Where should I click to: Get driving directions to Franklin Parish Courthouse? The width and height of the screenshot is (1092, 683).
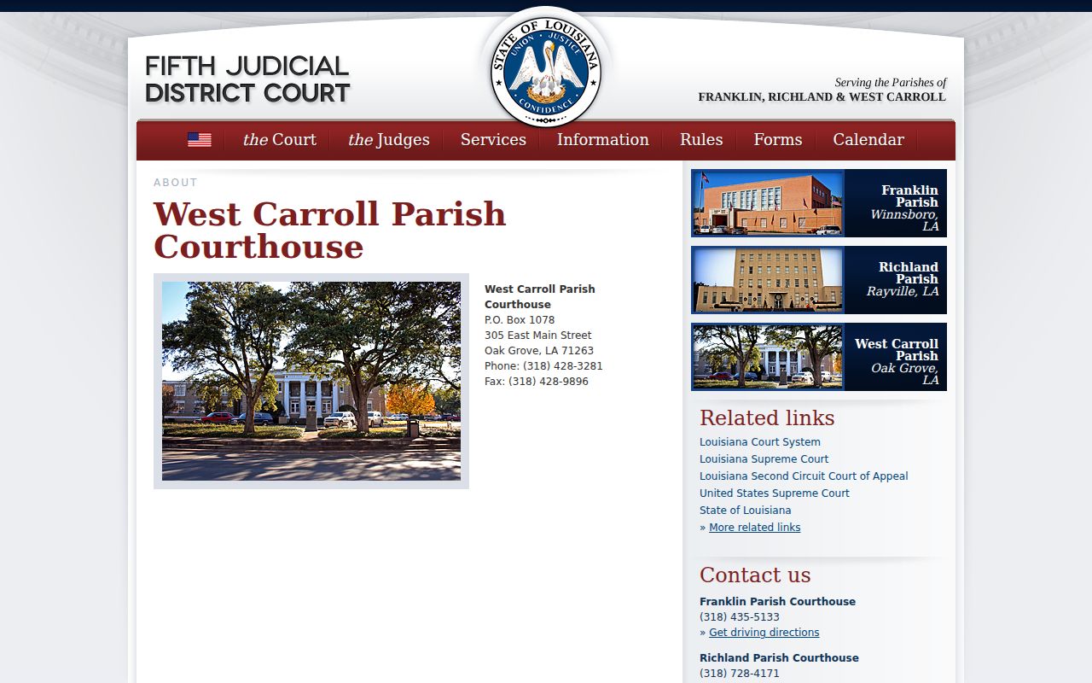764,633
